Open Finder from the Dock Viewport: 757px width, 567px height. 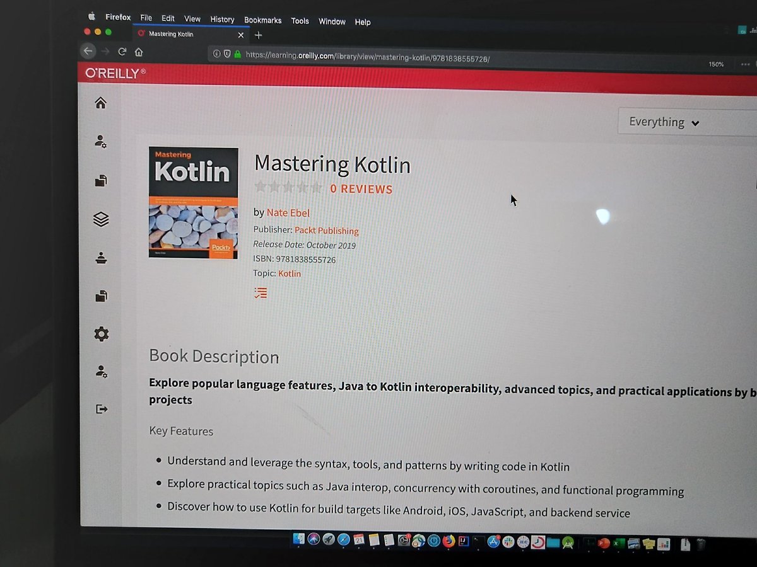tap(299, 540)
